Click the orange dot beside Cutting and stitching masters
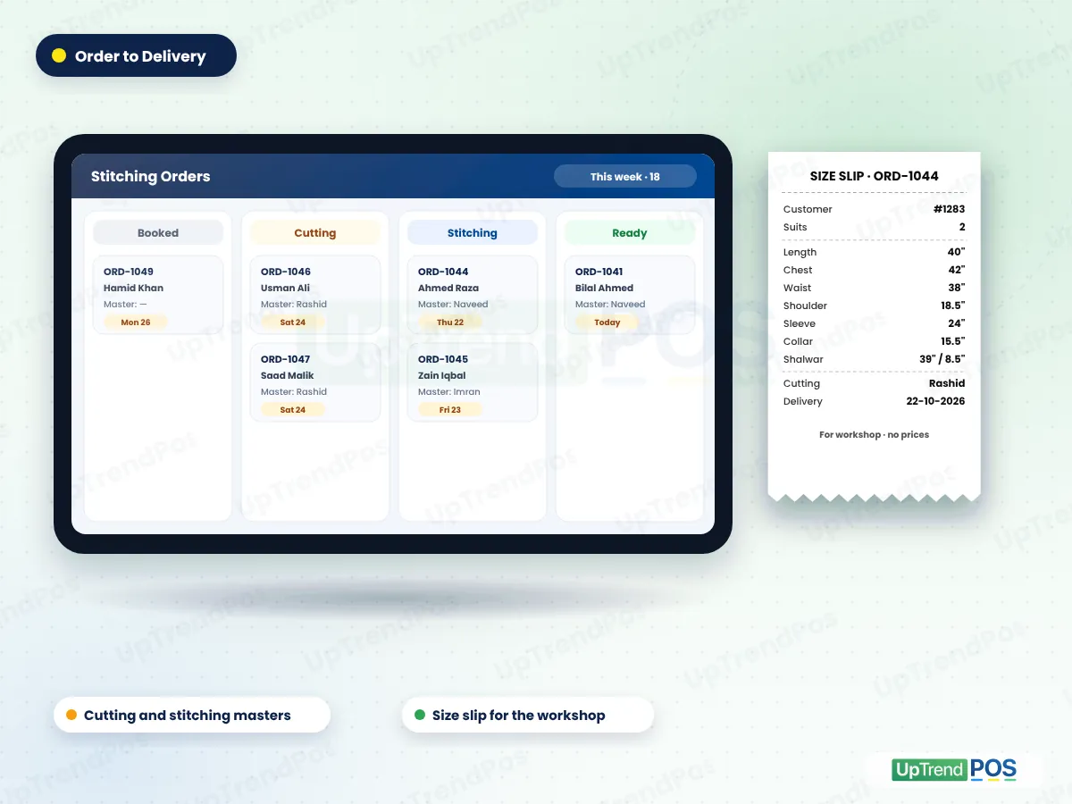 [71, 716]
